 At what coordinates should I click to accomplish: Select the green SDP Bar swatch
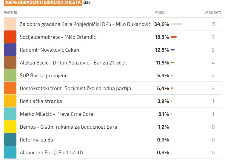(10, 75)
